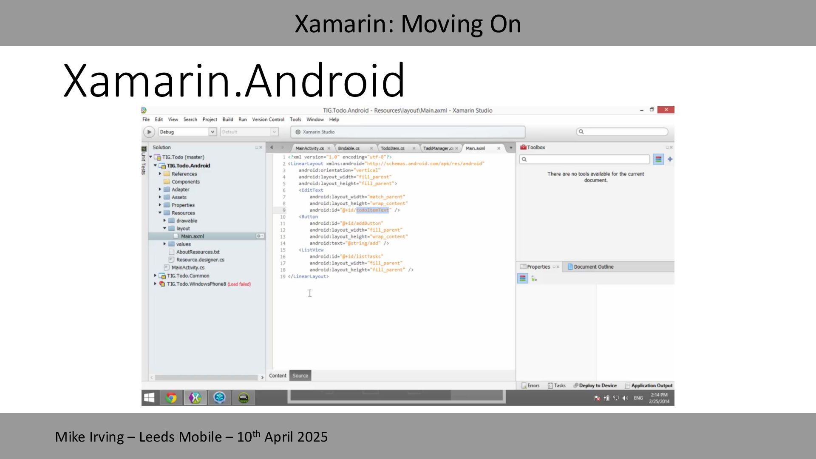Expand the Assets folder

click(x=160, y=197)
